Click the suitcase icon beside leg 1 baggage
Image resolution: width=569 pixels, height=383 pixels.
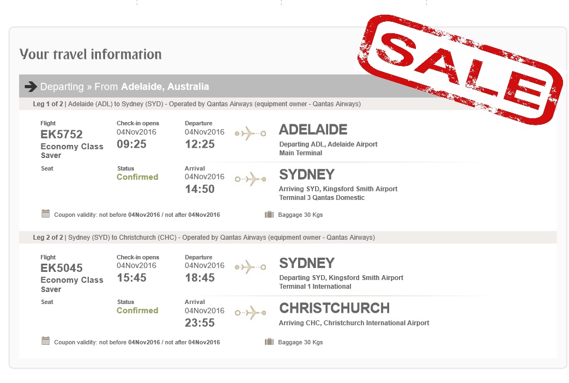[x=269, y=214]
